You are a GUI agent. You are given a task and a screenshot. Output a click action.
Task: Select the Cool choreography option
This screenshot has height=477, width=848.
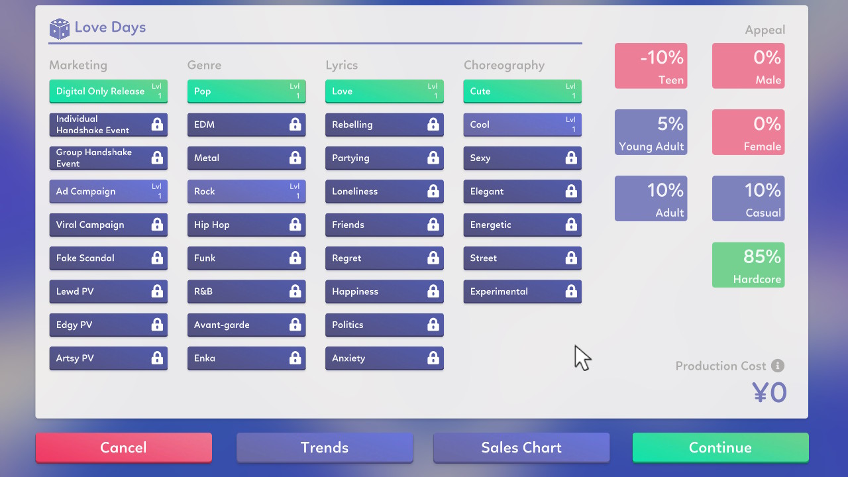click(523, 125)
